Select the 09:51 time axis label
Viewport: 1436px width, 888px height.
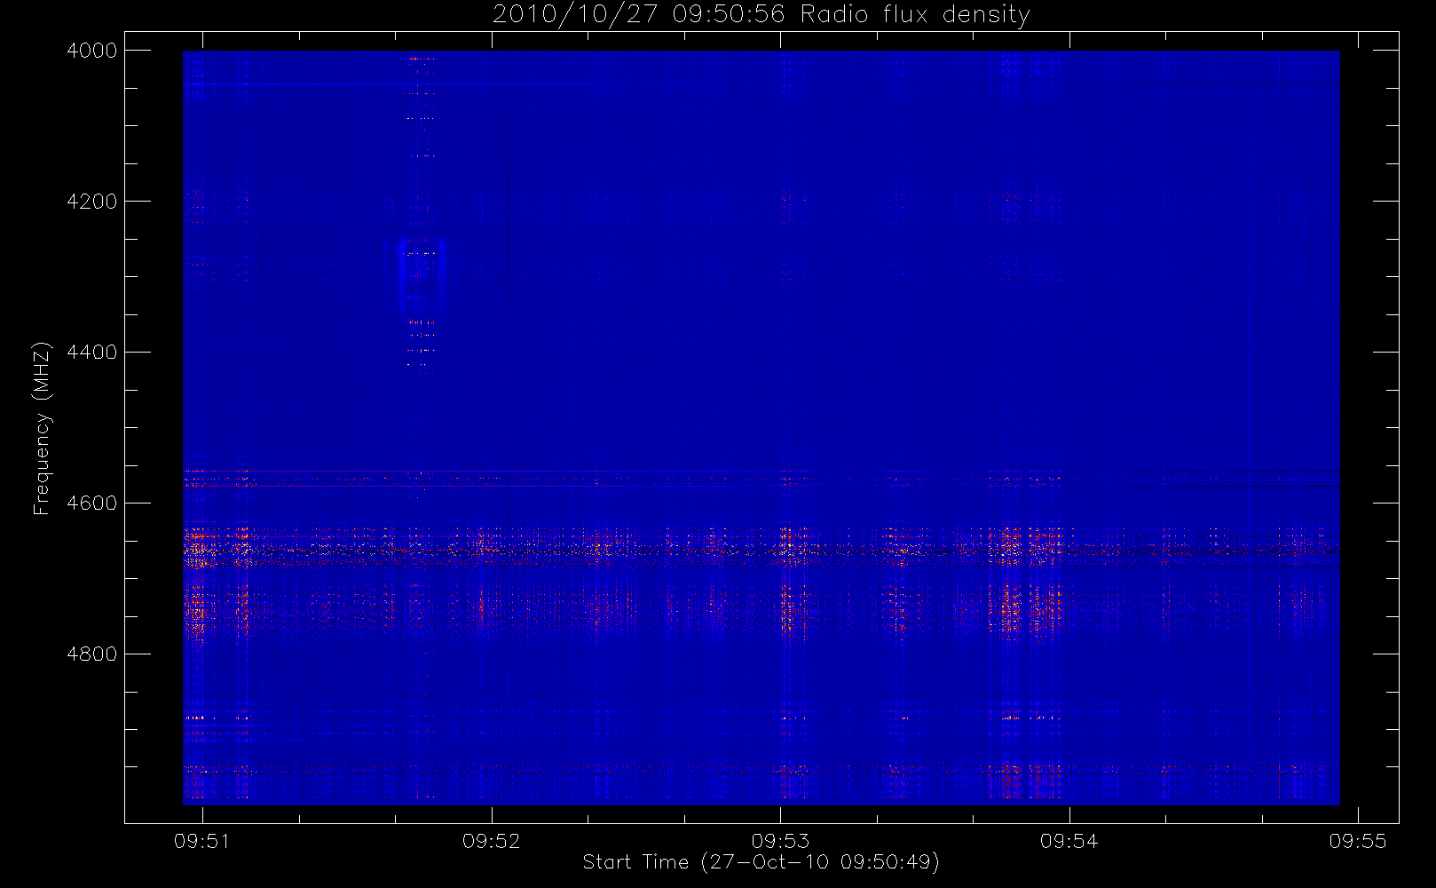[202, 841]
